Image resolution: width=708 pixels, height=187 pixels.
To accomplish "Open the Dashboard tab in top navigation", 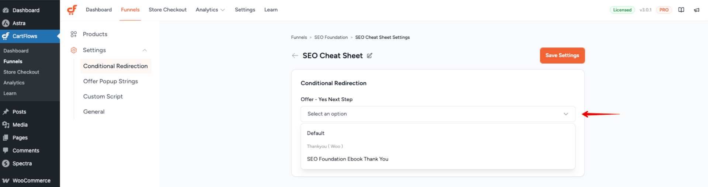I will (99, 10).
